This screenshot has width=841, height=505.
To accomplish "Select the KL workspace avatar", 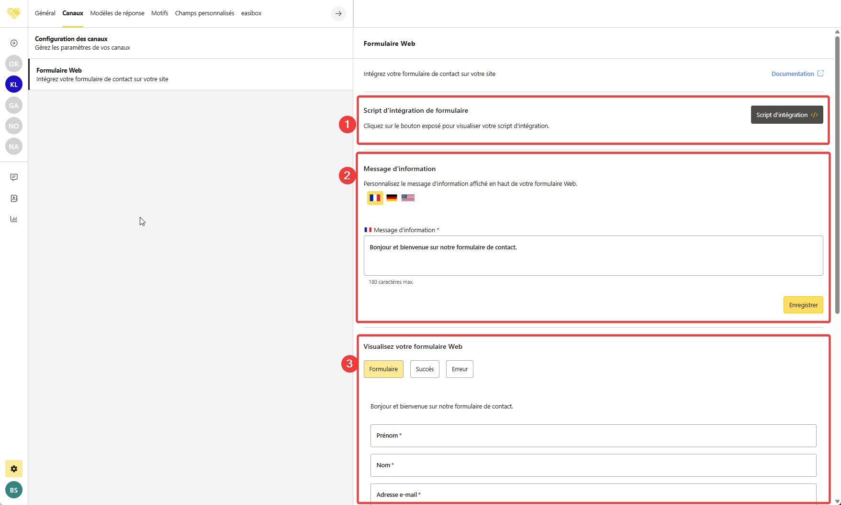I will (x=14, y=84).
